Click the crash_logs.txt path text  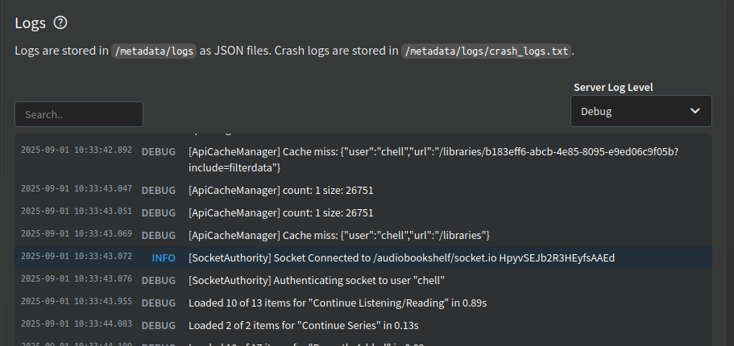click(x=486, y=51)
